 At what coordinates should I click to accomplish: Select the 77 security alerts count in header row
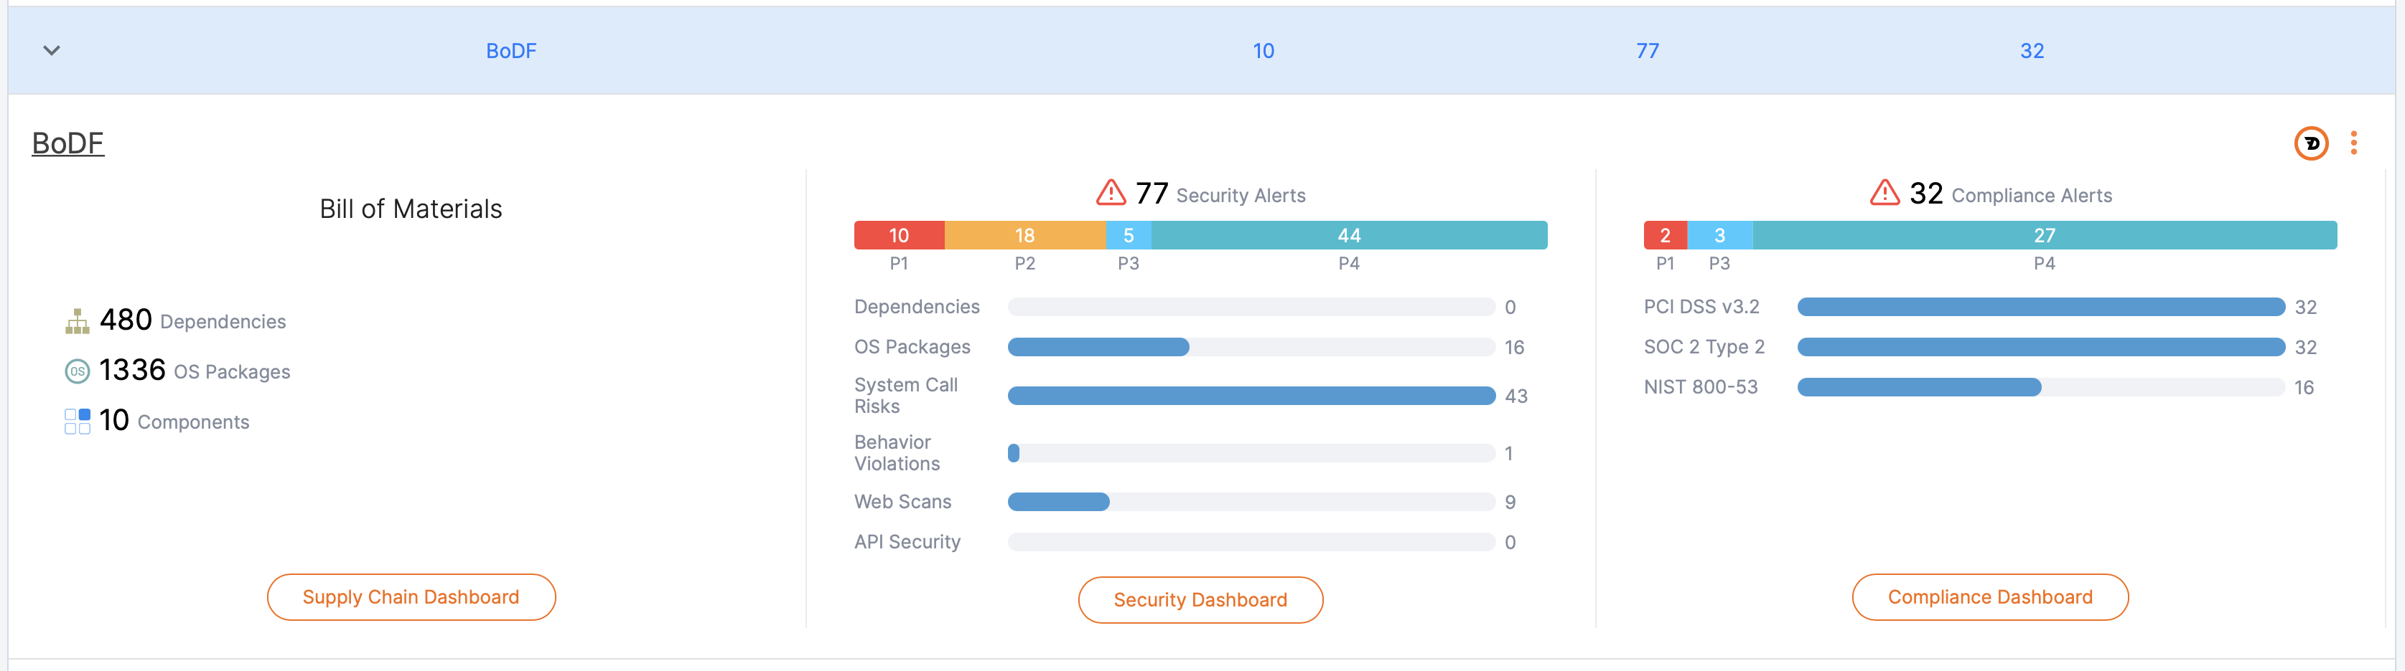coord(1647,52)
